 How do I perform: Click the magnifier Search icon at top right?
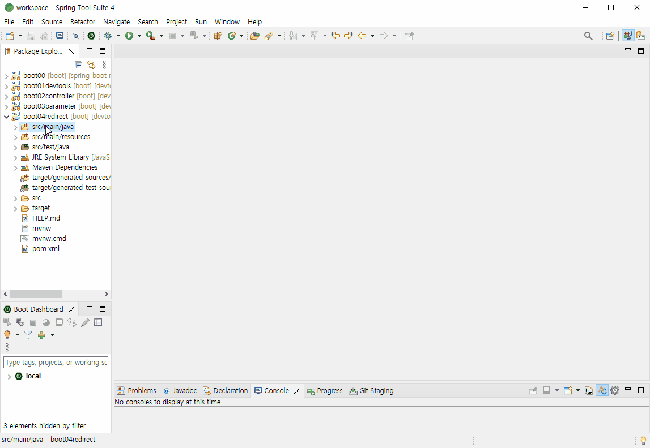pyautogui.click(x=588, y=36)
